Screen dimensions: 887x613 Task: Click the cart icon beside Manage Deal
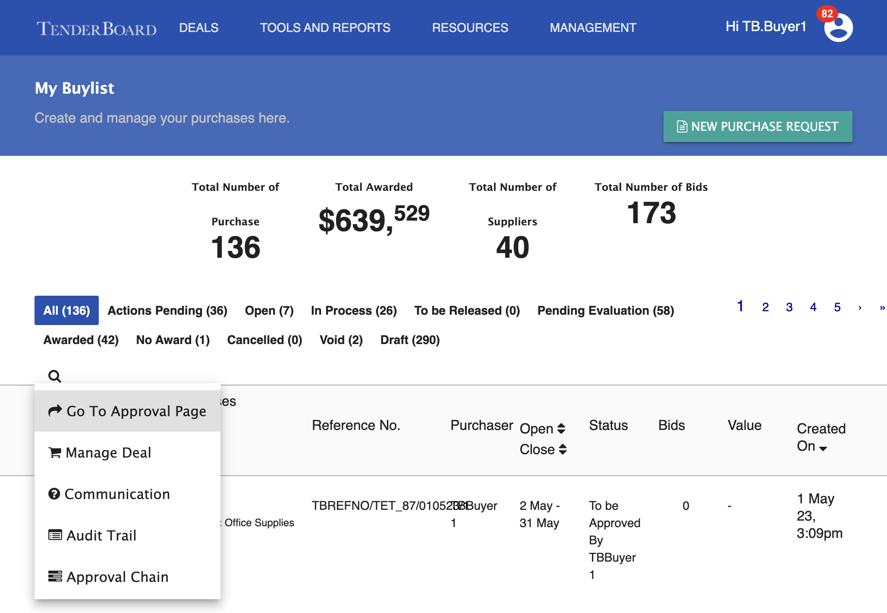pos(55,452)
